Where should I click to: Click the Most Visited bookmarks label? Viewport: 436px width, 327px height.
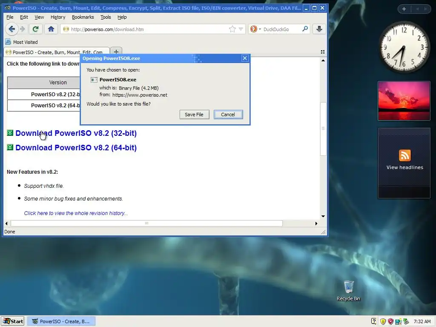click(x=25, y=42)
